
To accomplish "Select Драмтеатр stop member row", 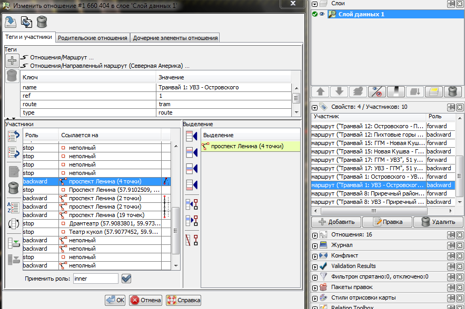I will point(97,223).
